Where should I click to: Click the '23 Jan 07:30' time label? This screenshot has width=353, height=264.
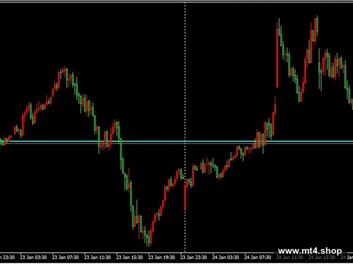(66, 257)
